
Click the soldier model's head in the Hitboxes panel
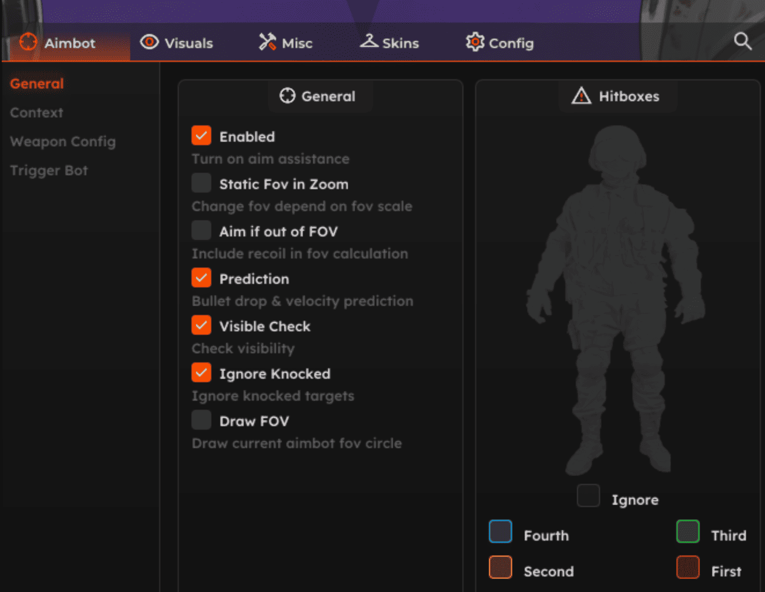coord(617,149)
